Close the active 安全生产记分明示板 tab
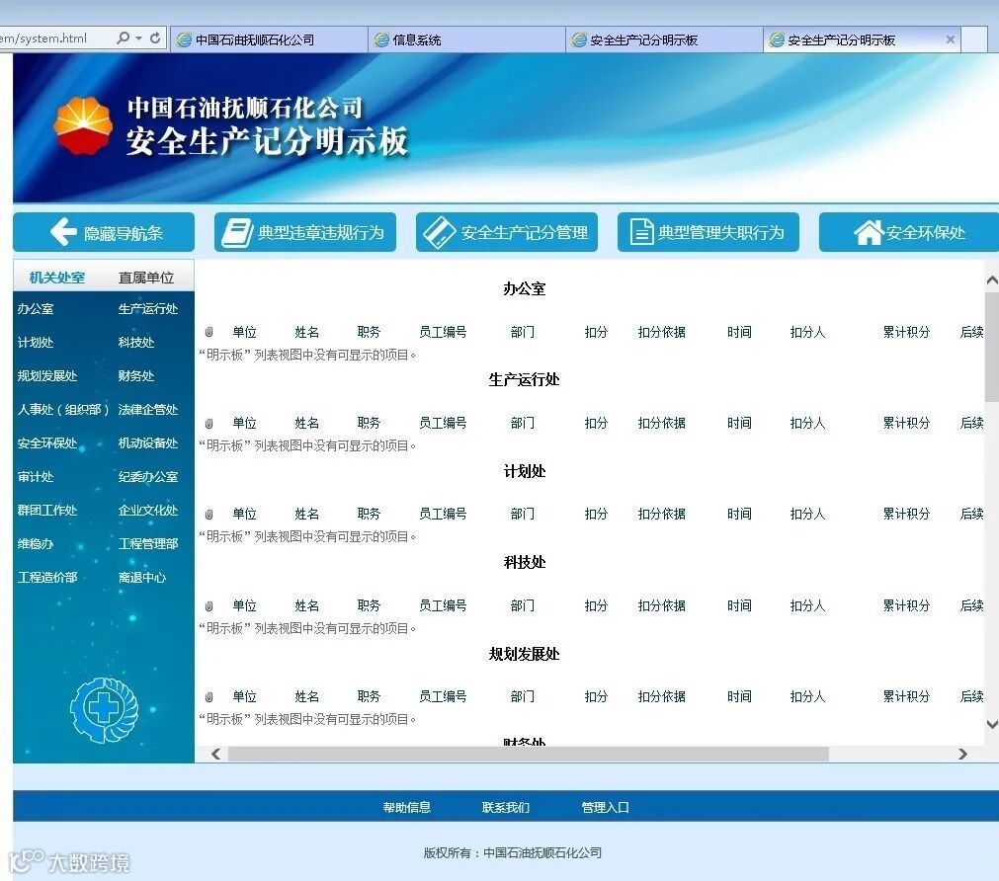 pyautogui.click(x=950, y=40)
